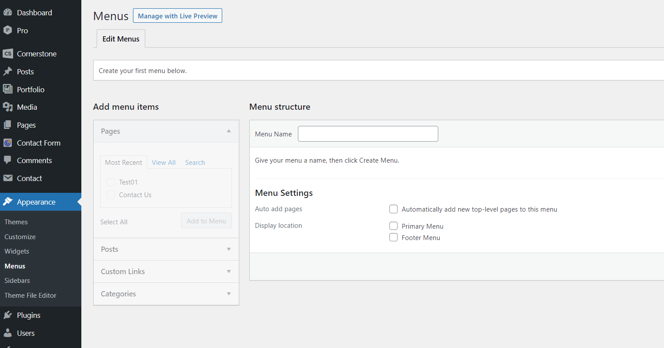Collapse the Pages panel
Screen dimensions: 664x348
pos(229,131)
